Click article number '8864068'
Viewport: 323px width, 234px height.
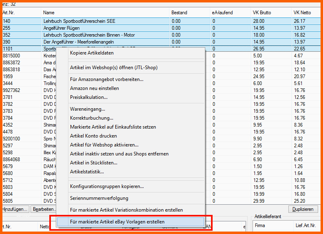(11, 160)
